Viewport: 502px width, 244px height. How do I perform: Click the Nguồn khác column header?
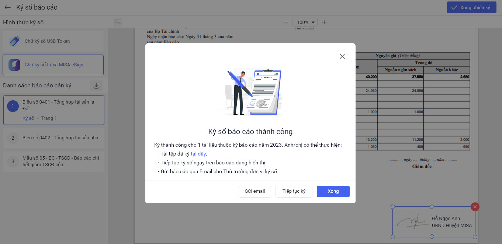pyautogui.click(x=447, y=70)
